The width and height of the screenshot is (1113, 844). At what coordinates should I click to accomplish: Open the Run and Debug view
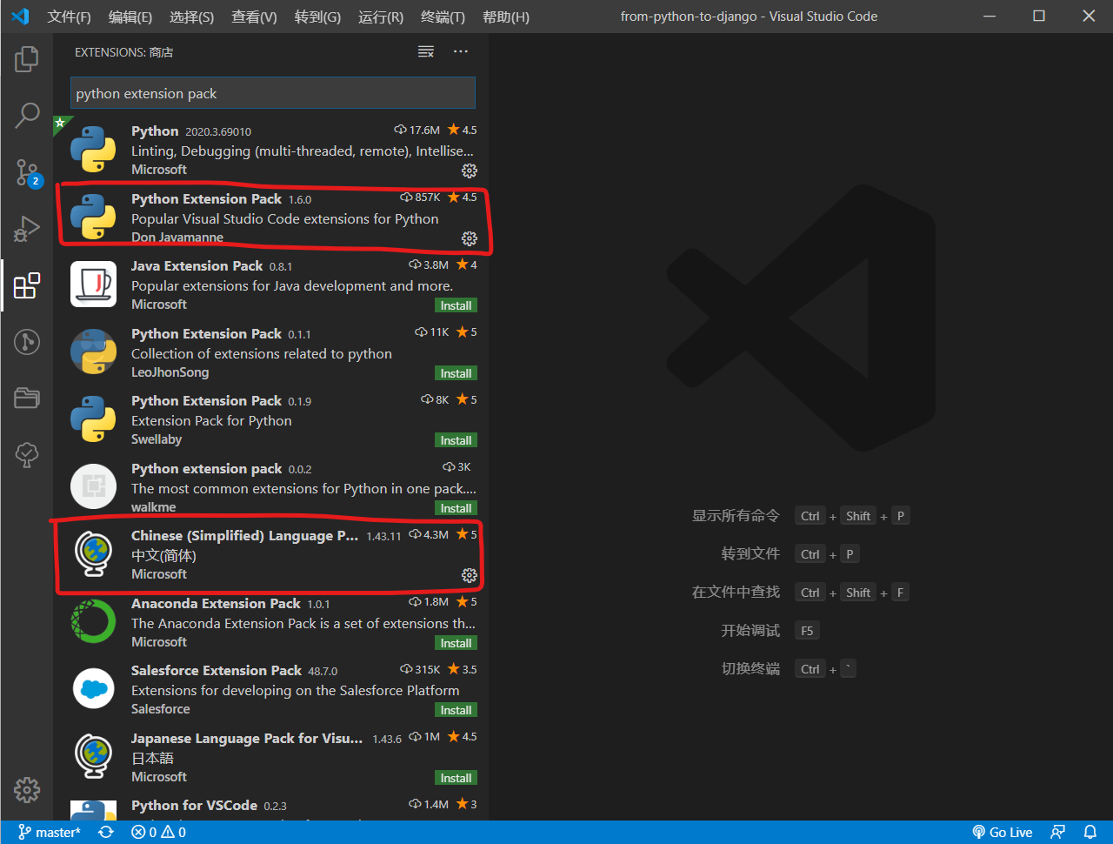(27, 229)
